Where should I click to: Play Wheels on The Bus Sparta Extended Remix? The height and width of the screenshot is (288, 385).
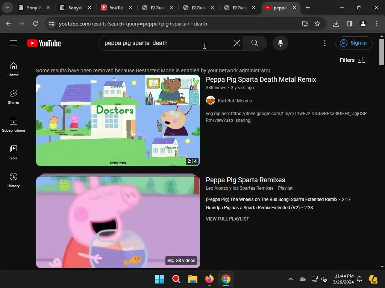(x=278, y=199)
